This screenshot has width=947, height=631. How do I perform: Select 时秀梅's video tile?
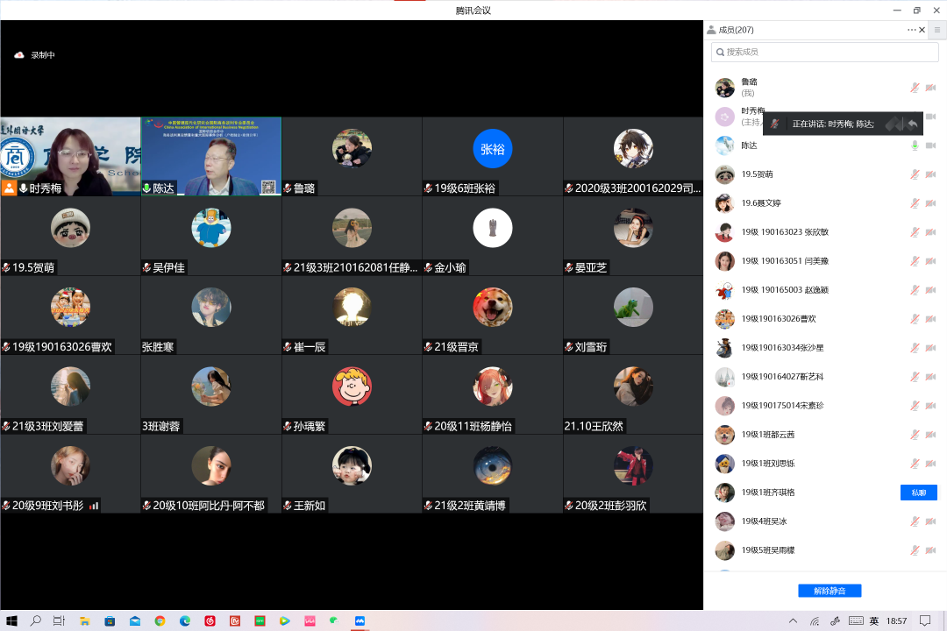tap(70, 156)
